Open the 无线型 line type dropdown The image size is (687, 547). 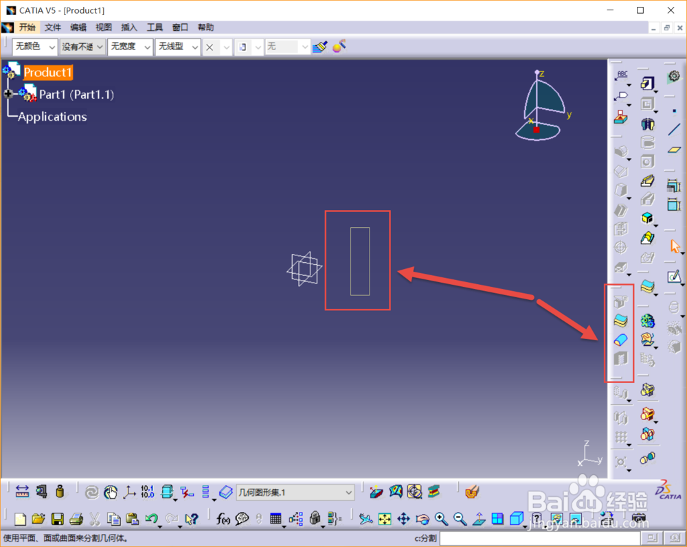(178, 47)
